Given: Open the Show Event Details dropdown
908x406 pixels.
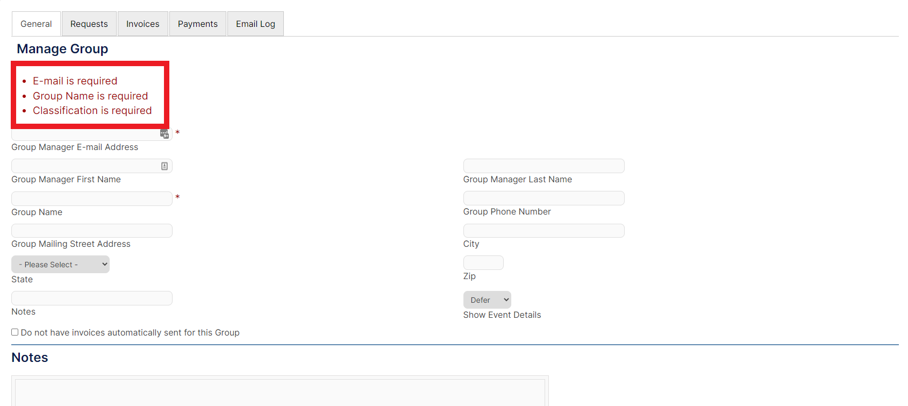Looking at the screenshot, I should pyautogui.click(x=487, y=300).
